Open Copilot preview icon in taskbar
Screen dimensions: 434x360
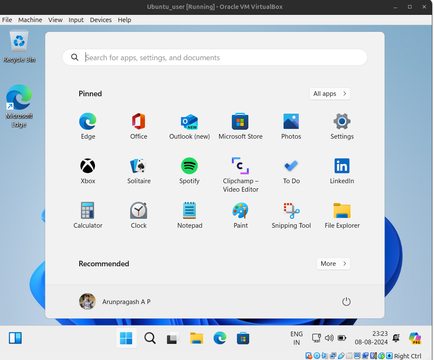click(x=415, y=338)
